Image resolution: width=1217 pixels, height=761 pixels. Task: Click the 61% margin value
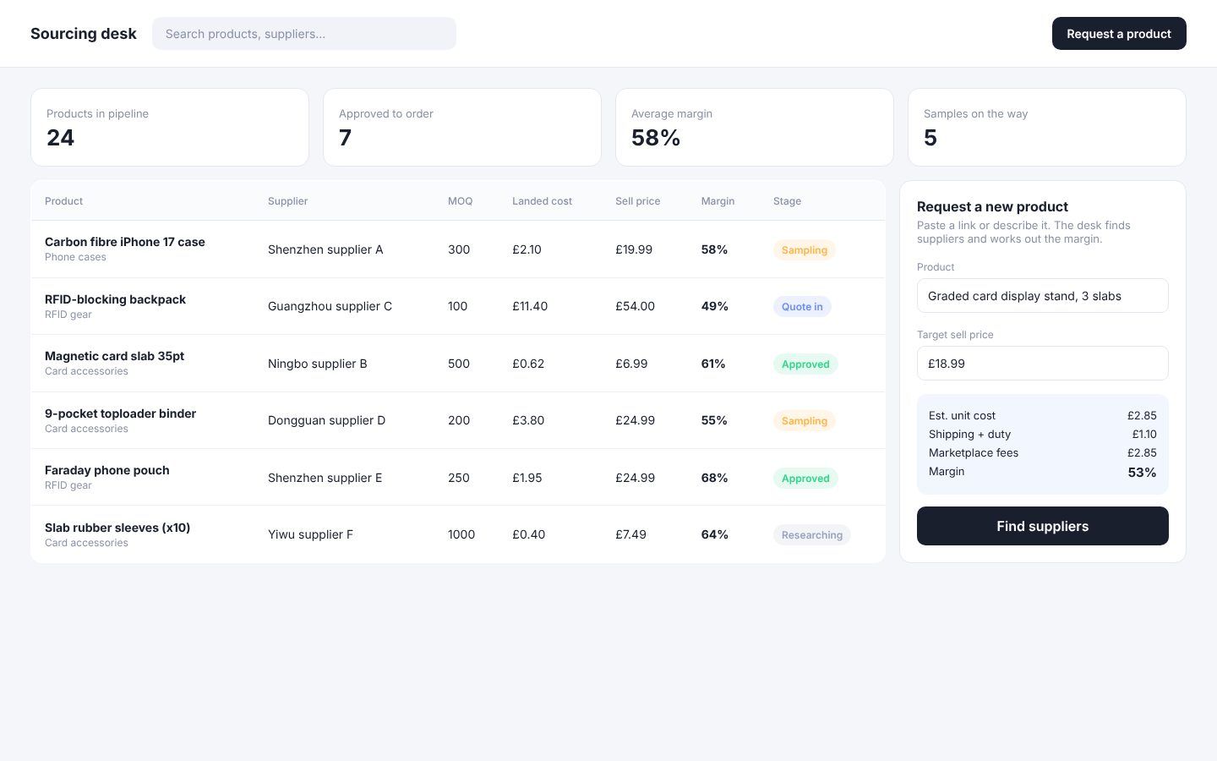[x=713, y=364]
